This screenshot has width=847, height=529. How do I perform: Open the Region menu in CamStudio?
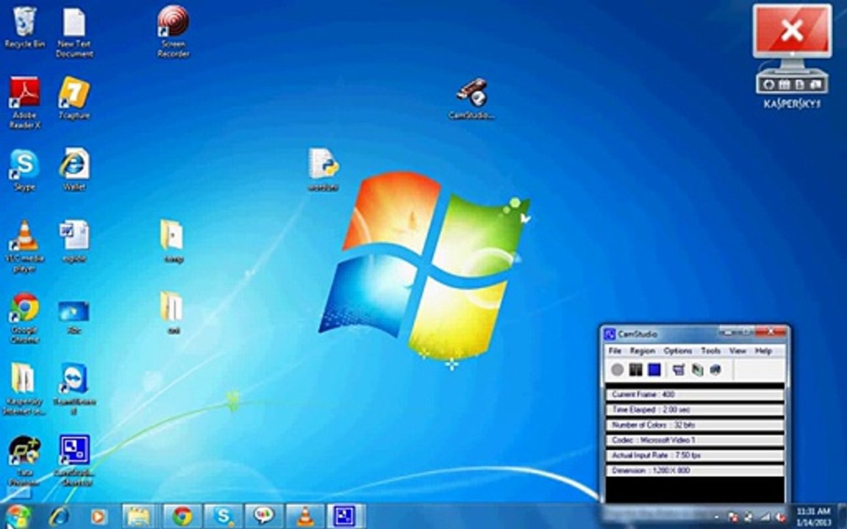coord(643,351)
